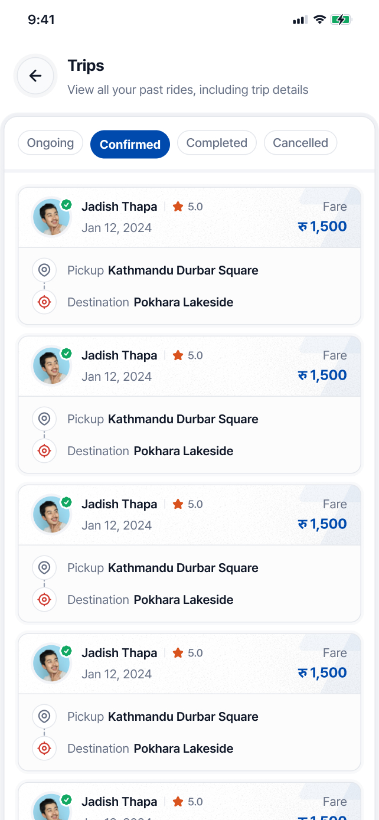Open the Completed tab
The image size is (379, 820).
click(217, 143)
